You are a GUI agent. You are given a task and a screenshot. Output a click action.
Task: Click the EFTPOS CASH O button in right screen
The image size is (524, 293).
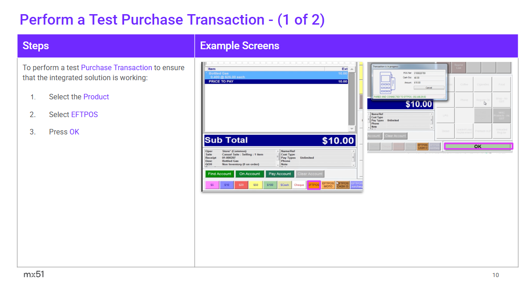coord(422,146)
